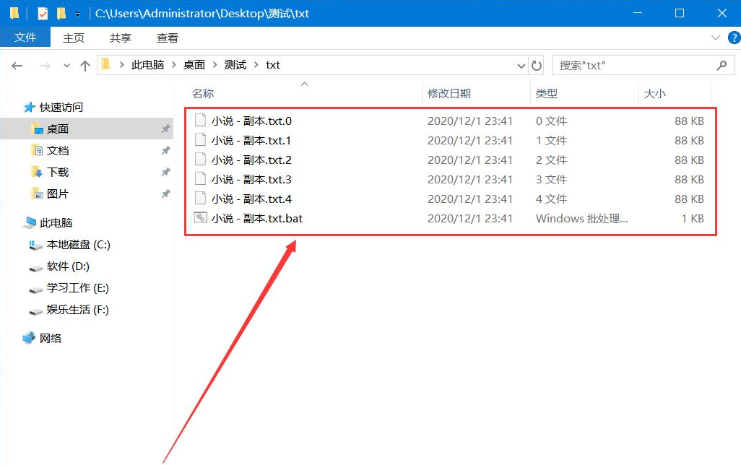This screenshot has width=741, height=465.
Task: Click quick access properties checkmark icon
Action: click(x=43, y=13)
